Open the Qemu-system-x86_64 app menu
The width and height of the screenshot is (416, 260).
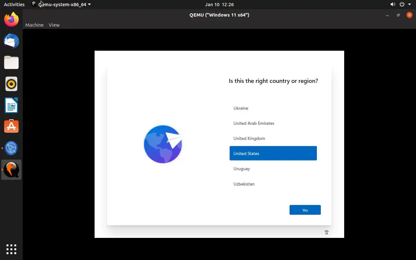[x=61, y=5]
